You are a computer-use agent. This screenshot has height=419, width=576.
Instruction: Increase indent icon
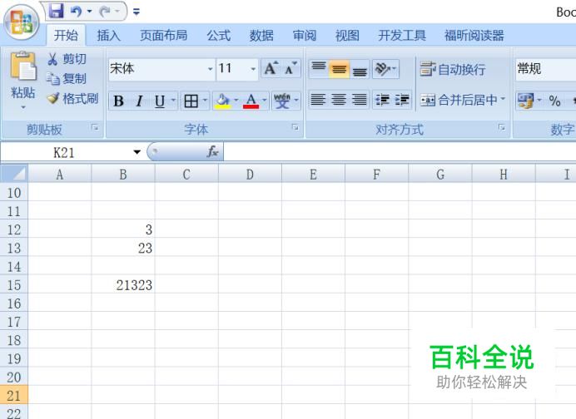coord(402,100)
